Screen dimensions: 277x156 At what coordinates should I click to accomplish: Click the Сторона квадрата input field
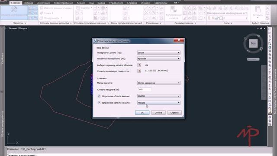coord(144,90)
